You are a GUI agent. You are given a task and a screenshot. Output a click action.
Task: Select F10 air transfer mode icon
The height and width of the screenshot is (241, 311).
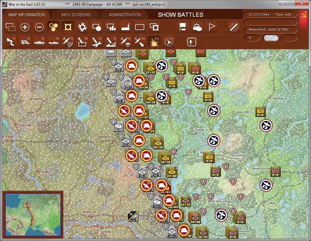click(140, 42)
